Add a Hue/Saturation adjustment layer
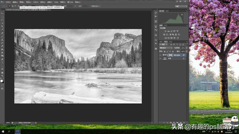 pos(164,35)
